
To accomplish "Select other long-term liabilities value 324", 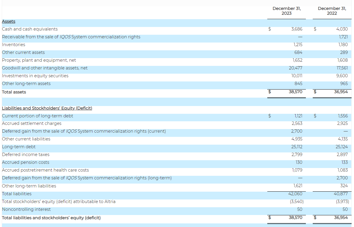I will 344,186.
